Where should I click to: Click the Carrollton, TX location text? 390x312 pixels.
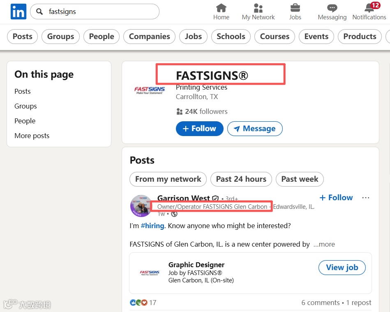click(197, 97)
